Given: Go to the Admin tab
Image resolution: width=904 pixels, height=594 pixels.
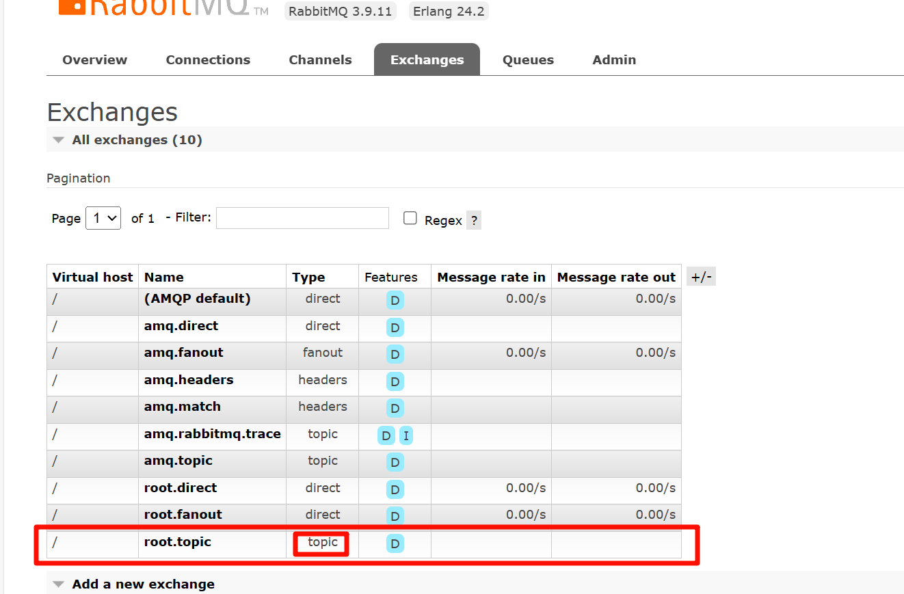Looking at the screenshot, I should point(614,60).
